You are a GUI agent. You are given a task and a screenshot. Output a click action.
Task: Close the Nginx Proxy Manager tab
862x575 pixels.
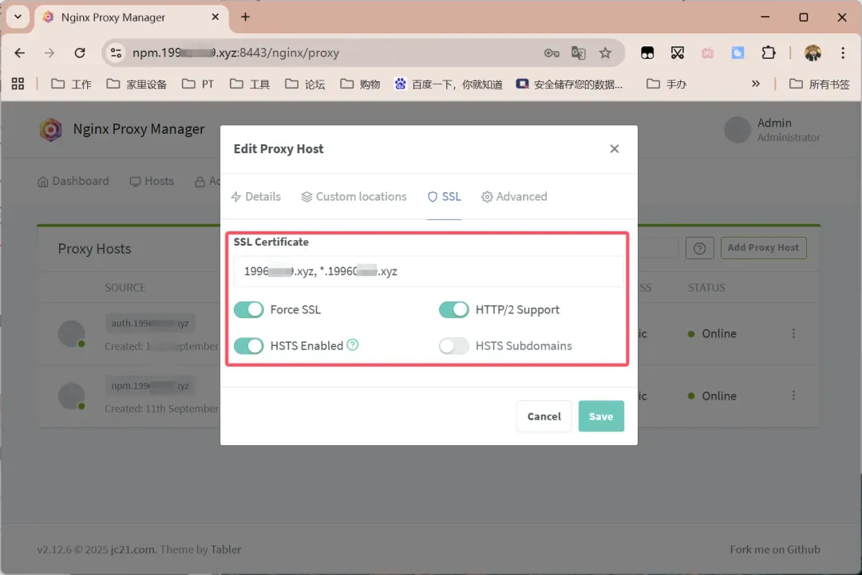215,17
